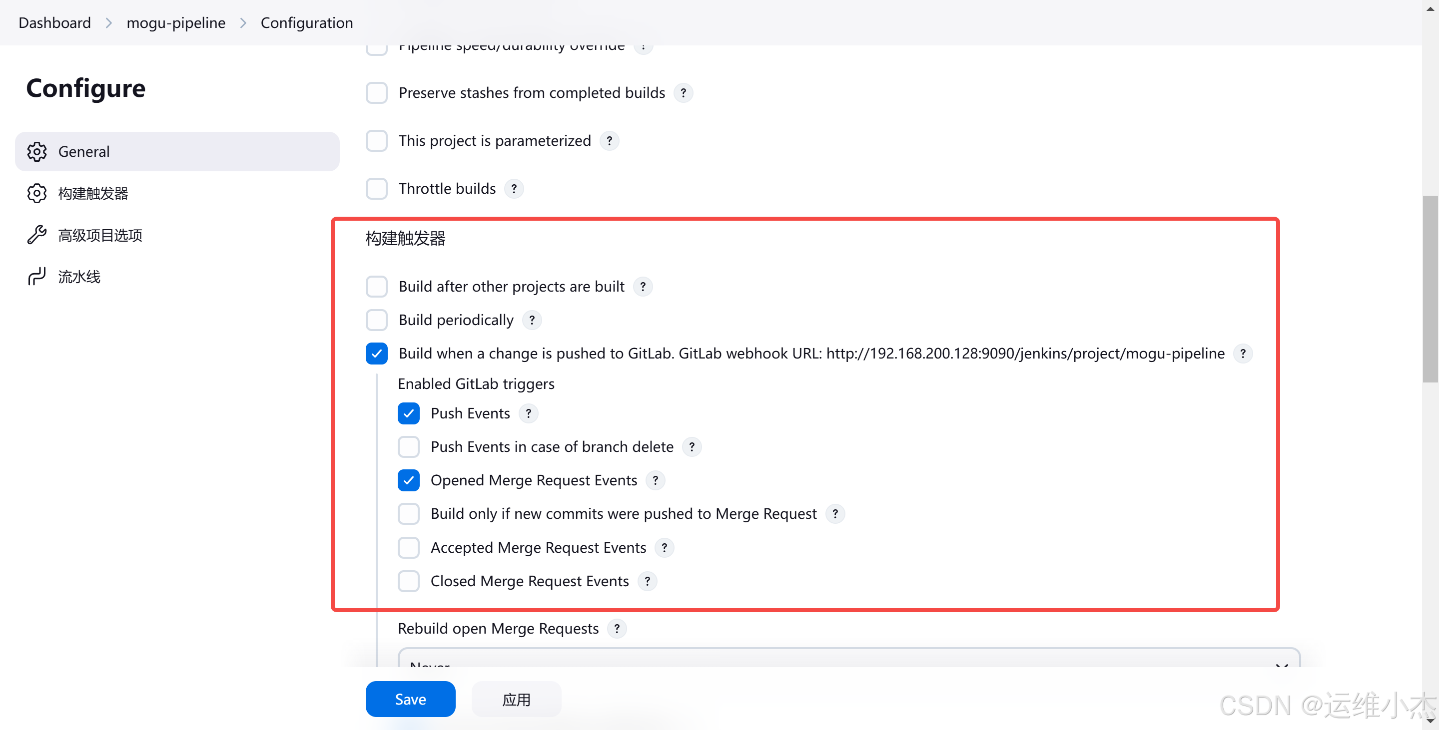The height and width of the screenshot is (730, 1439).
Task: Open the Rebuild open Merge Requests dropdown
Action: [849, 660]
